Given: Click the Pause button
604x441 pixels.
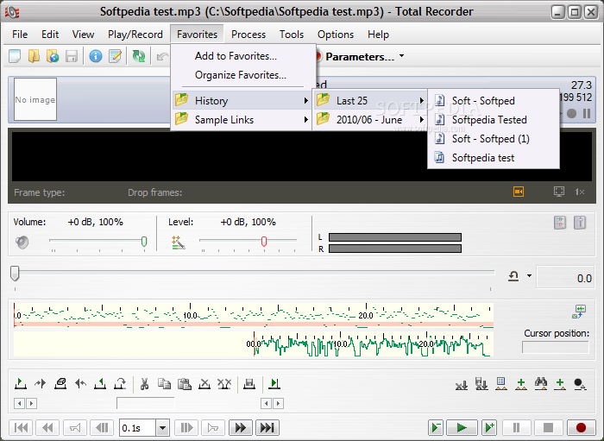Looking at the screenshot, I should (516, 427).
